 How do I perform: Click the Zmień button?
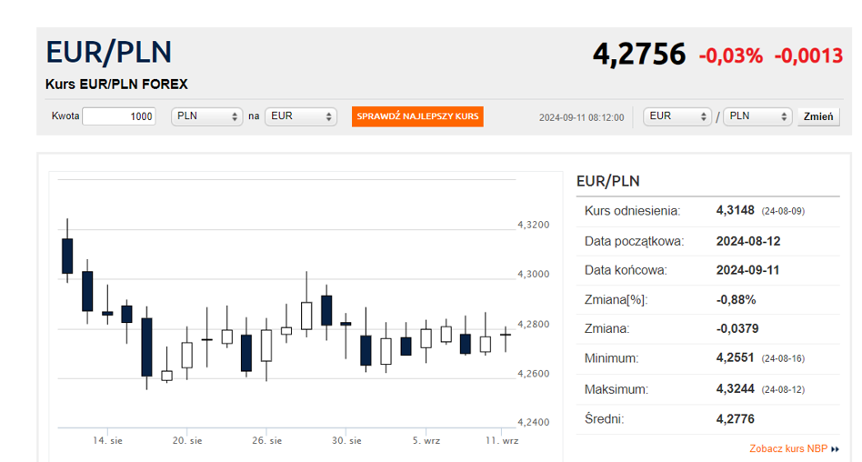point(818,116)
